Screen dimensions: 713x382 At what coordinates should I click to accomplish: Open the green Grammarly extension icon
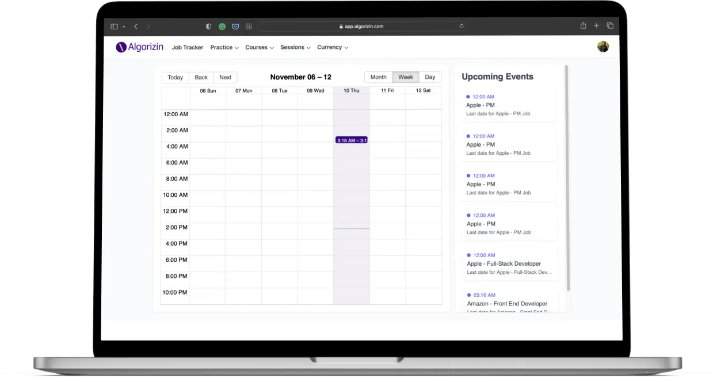click(222, 26)
